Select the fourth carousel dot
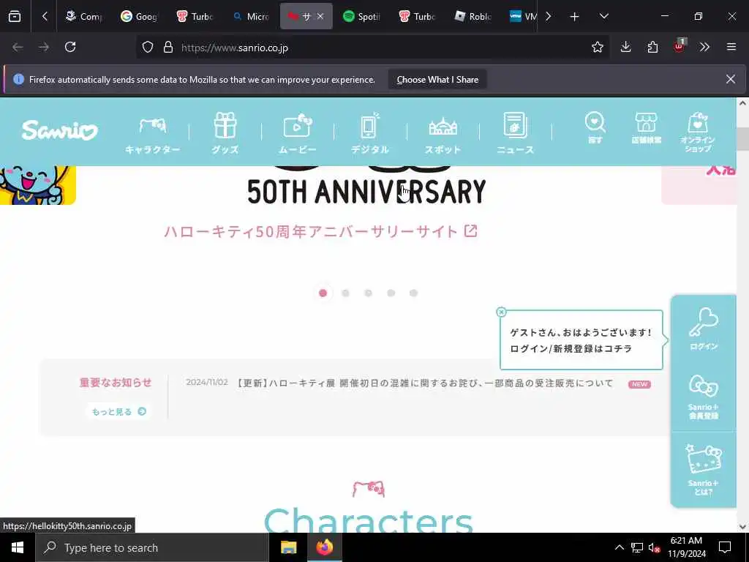 point(391,293)
